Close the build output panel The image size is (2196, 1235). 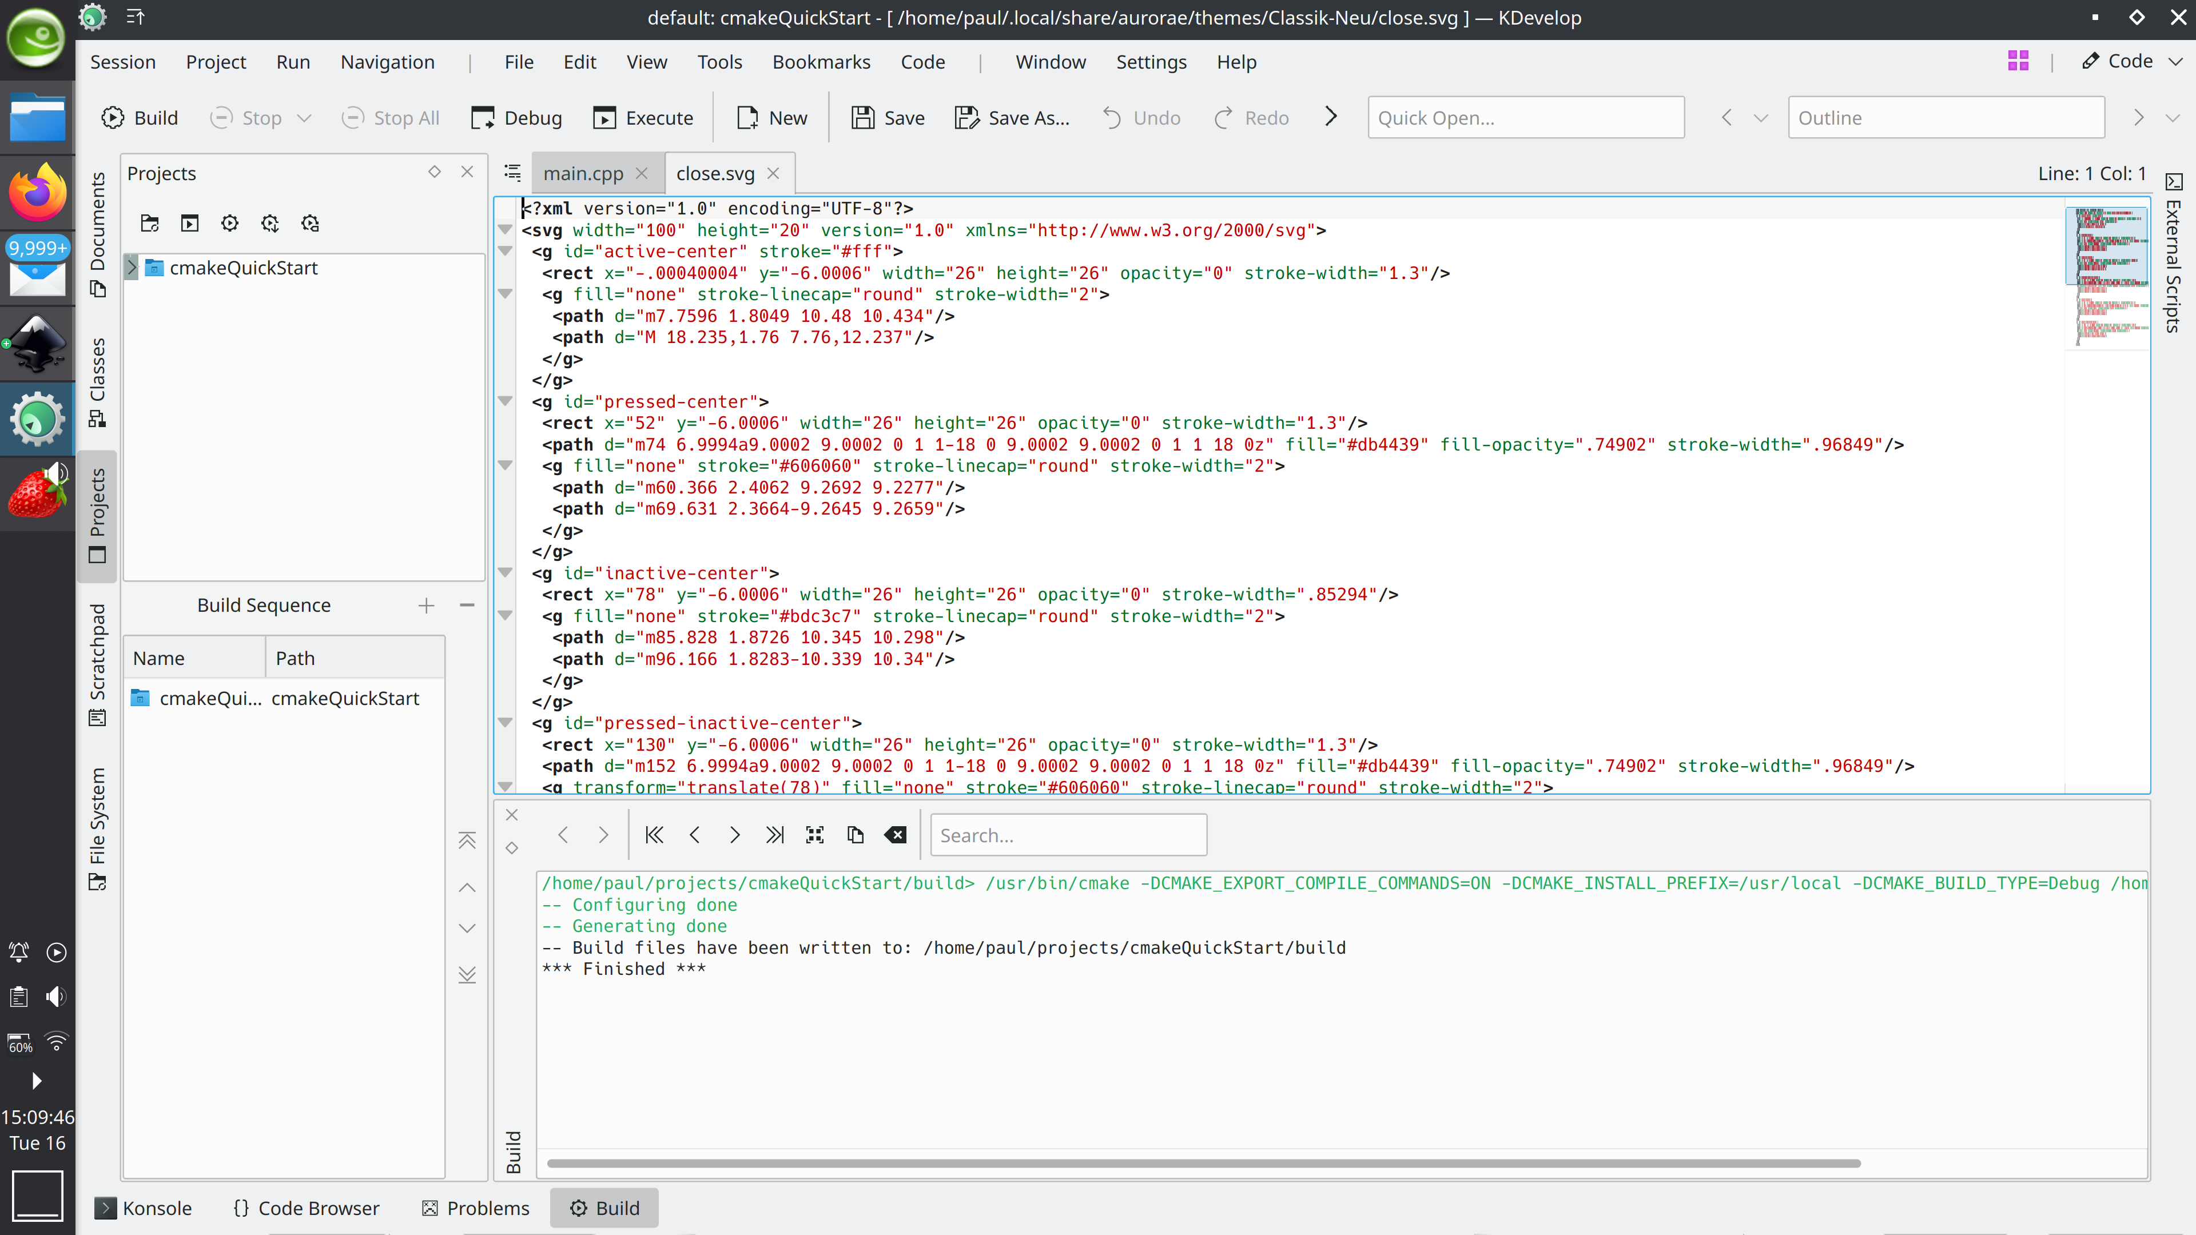pyautogui.click(x=511, y=816)
